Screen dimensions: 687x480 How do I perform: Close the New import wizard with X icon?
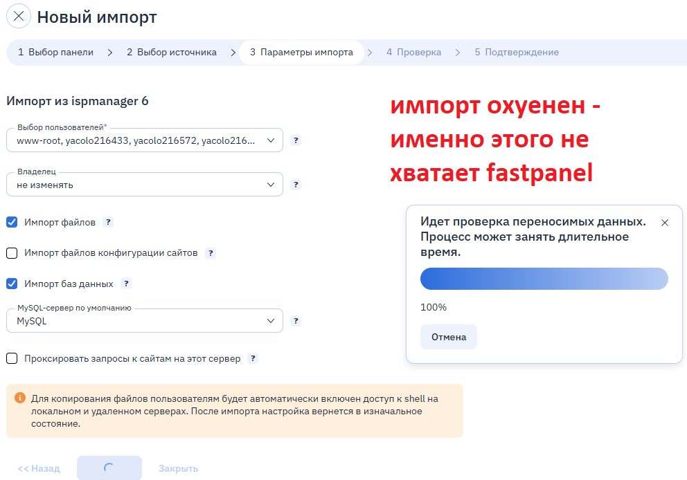click(x=19, y=17)
